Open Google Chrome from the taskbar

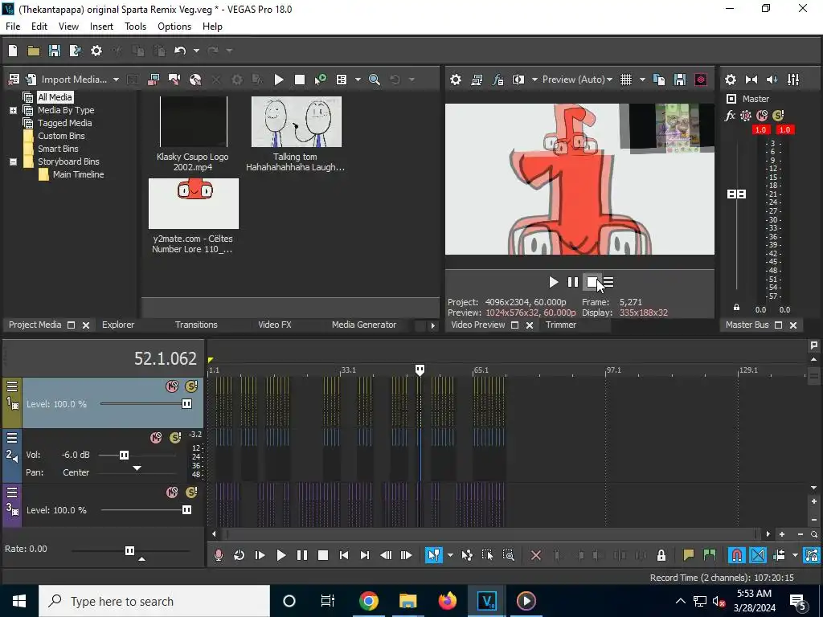pyautogui.click(x=368, y=601)
